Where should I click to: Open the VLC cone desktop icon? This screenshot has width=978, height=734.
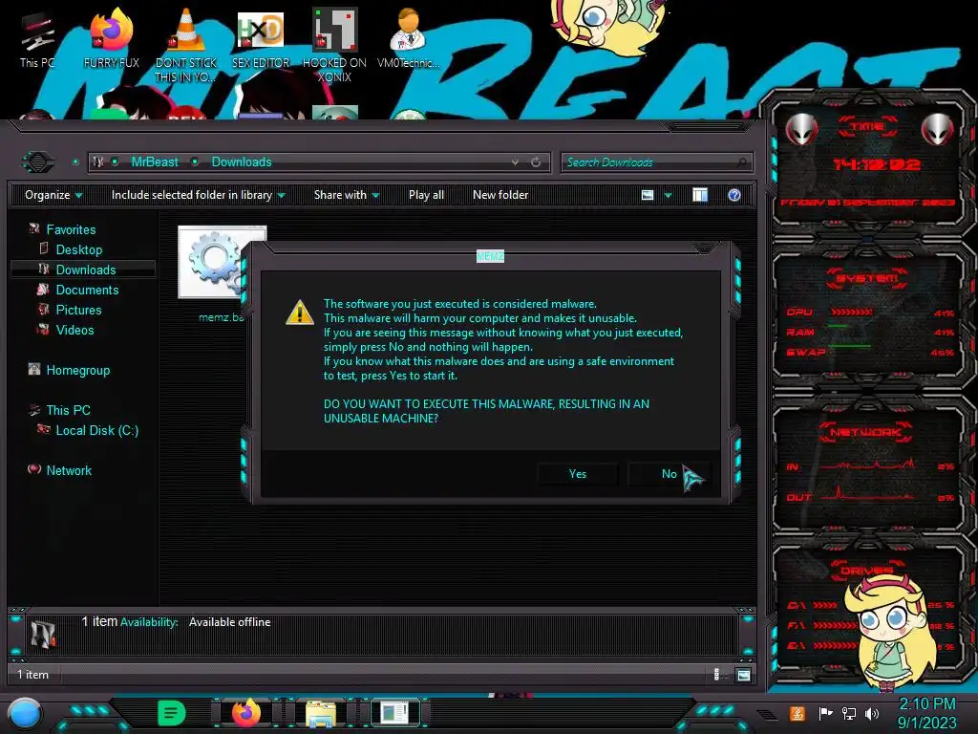click(x=185, y=45)
